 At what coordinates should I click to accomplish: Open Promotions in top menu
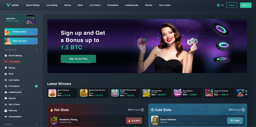pyautogui.click(x=113, y=5)
